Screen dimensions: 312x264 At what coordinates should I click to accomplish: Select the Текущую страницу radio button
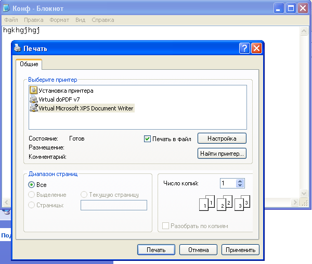(x=84, y=194)
